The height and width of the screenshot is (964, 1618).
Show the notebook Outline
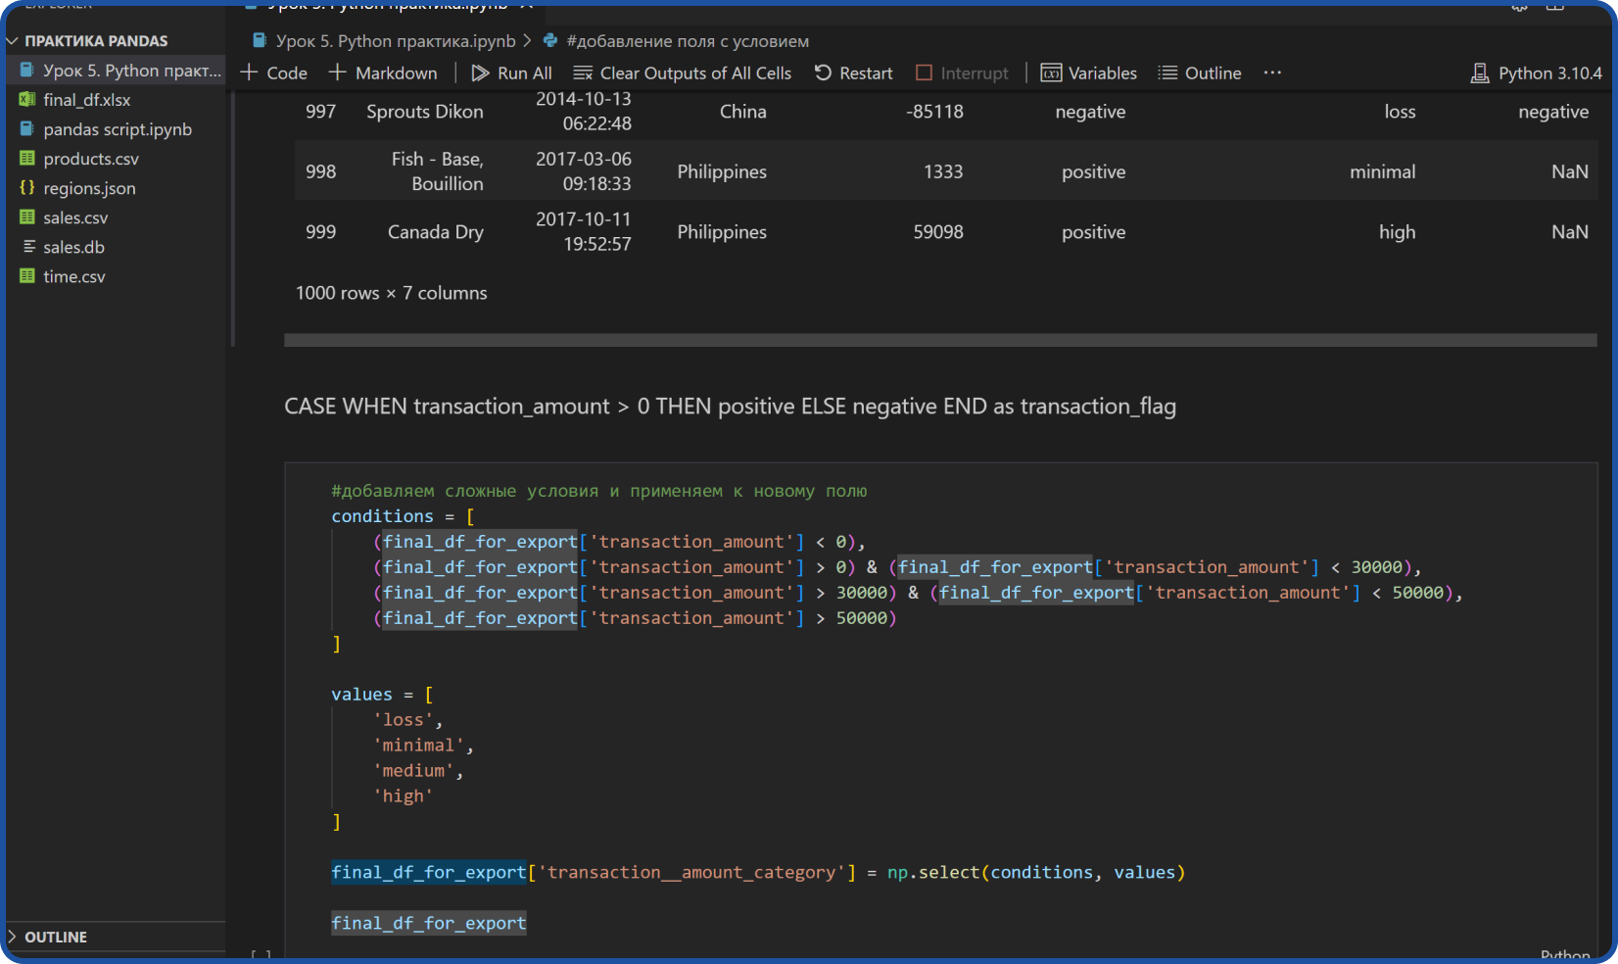(x=1200, y=73)
